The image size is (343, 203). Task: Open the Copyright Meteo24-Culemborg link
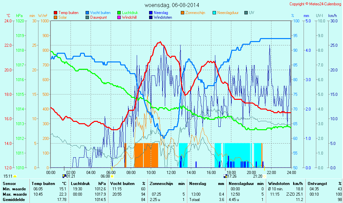[315, 4]
